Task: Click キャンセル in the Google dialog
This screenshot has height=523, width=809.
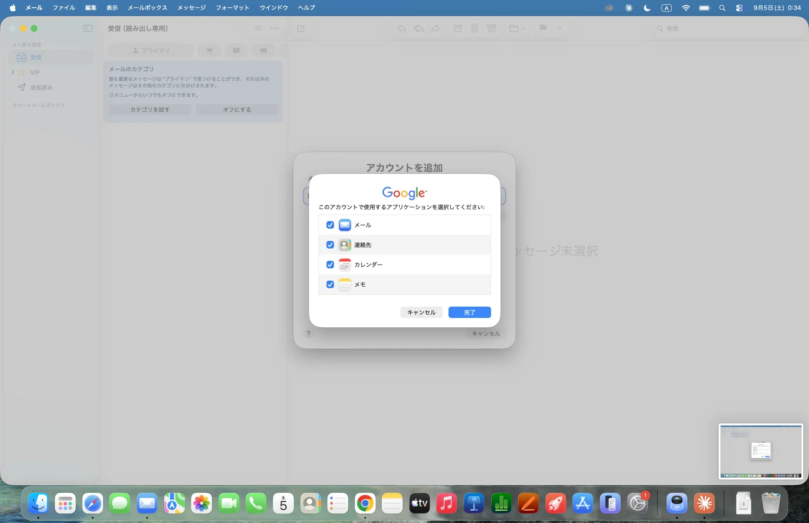Action: point(421,312)
